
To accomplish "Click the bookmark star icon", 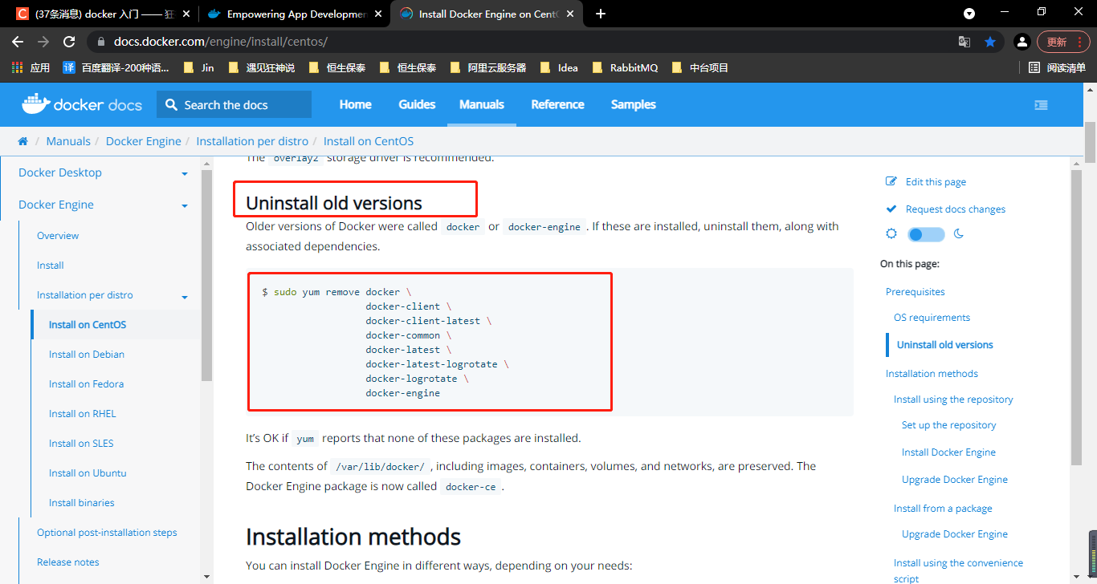I will [x=990, y=42].
